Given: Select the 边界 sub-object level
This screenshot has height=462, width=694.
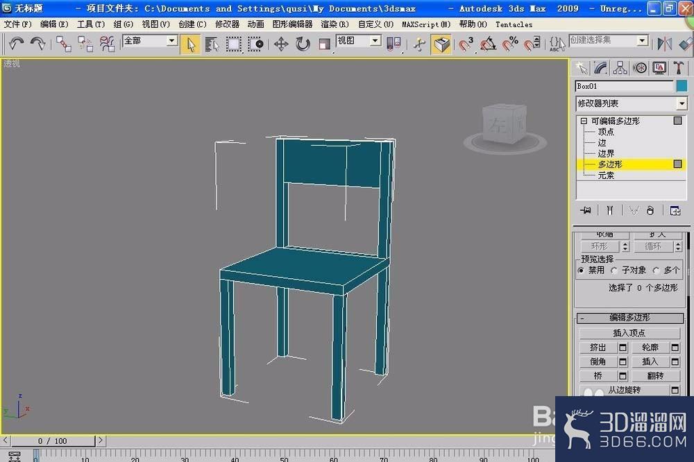Looking at the screenshot, I should pyautogui.click(x=606, y=153).
